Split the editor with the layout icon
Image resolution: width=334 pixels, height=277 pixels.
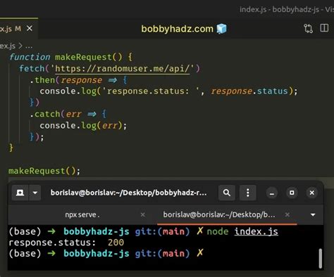(324, 28)
